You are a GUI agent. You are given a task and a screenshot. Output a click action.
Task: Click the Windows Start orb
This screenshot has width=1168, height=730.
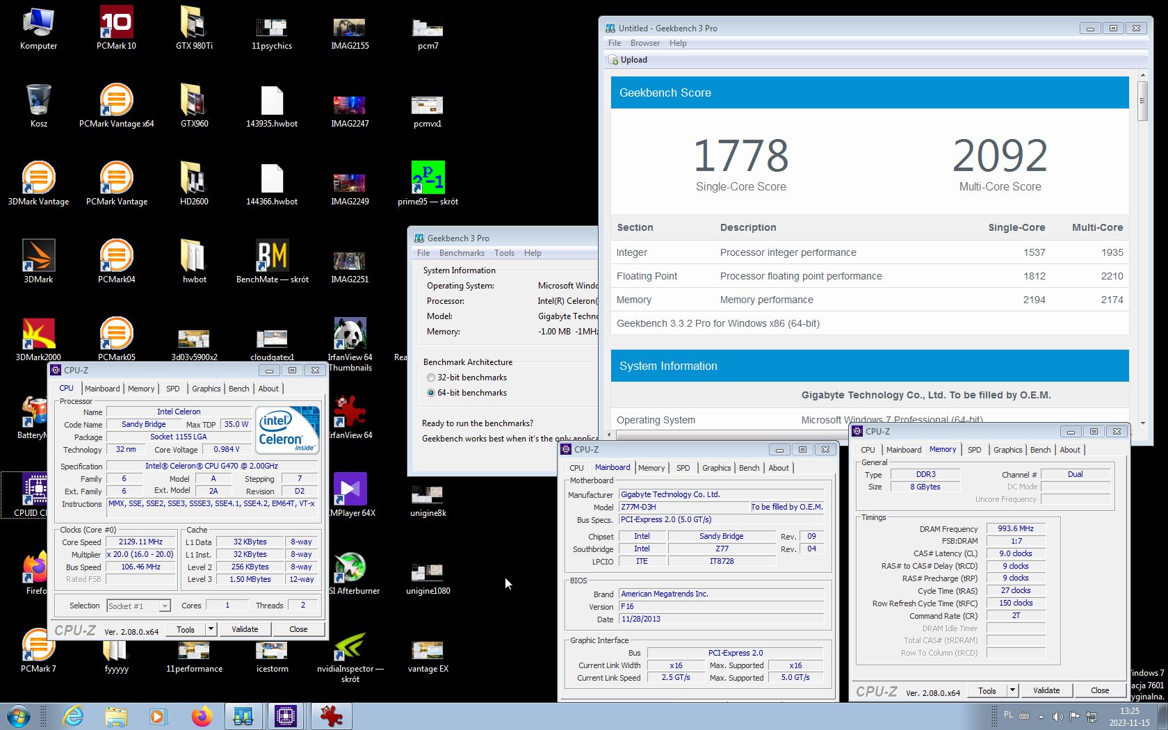[19, 716]
